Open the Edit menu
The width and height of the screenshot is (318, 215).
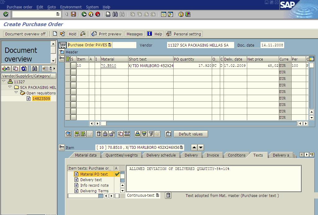pyautogui.click(x=40, y=7)
